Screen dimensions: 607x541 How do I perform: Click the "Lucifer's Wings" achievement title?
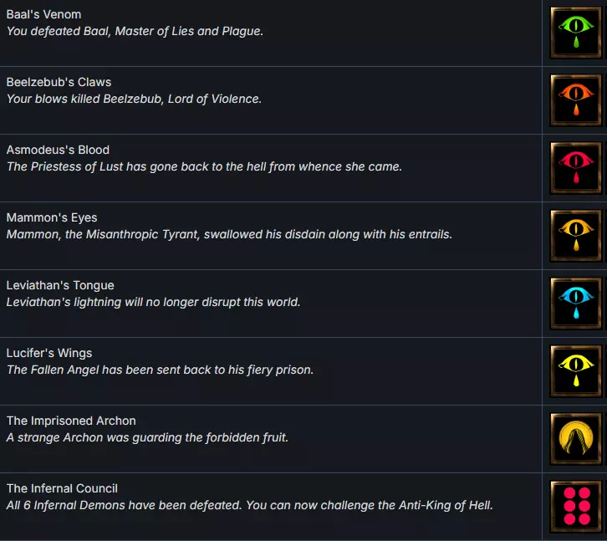pos(49,354)
